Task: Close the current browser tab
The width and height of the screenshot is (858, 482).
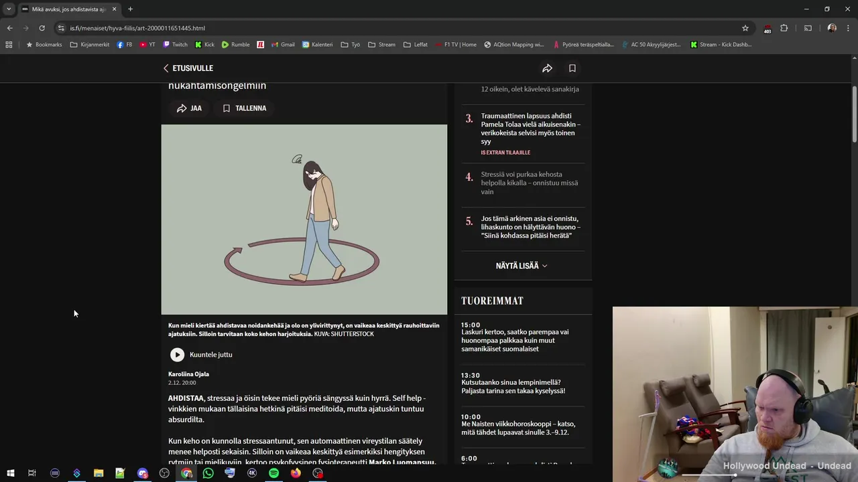Action: click(114, 9)
